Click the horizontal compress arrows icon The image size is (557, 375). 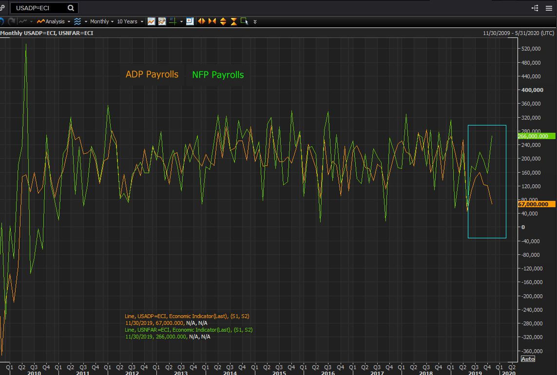click(x=212, y=21)
